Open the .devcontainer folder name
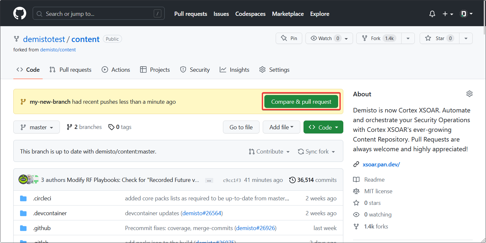 click(x=50, y=213)
